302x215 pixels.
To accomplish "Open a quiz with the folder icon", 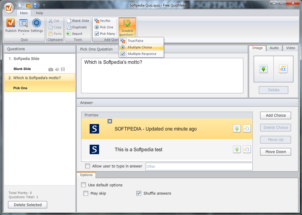I will point(29,5).
